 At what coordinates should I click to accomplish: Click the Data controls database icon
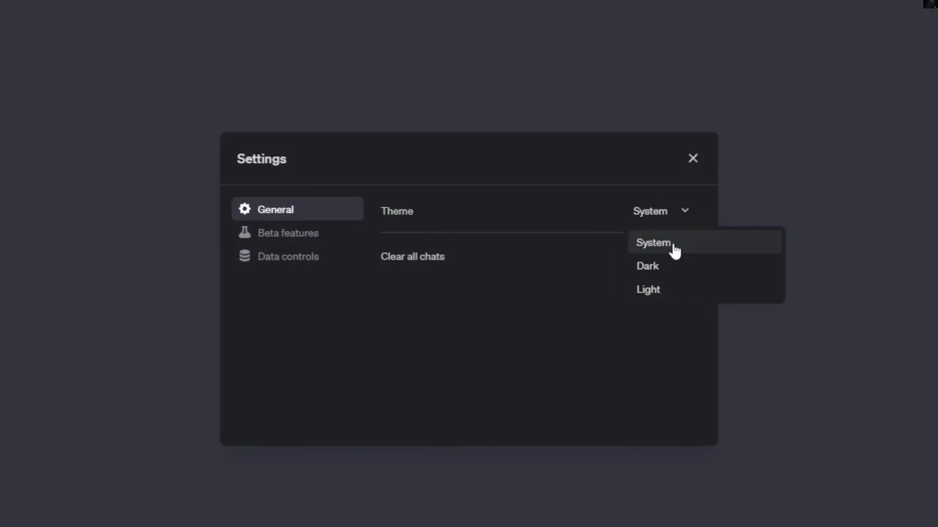coord(244,256)
